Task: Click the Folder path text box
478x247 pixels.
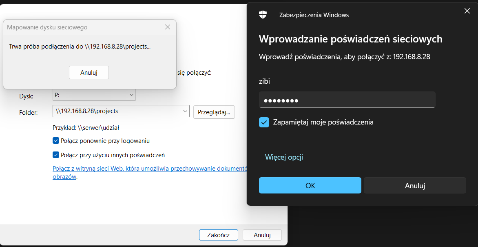Action: (x=116, y=111)
